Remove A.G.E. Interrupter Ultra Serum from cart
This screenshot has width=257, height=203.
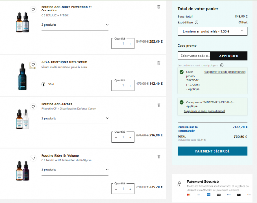(x=159, y=63)
